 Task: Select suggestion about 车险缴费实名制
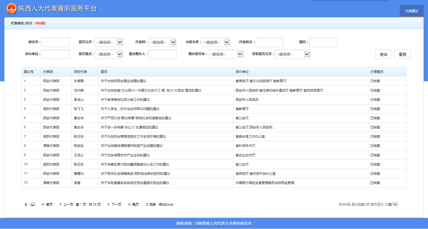[214, 183]
